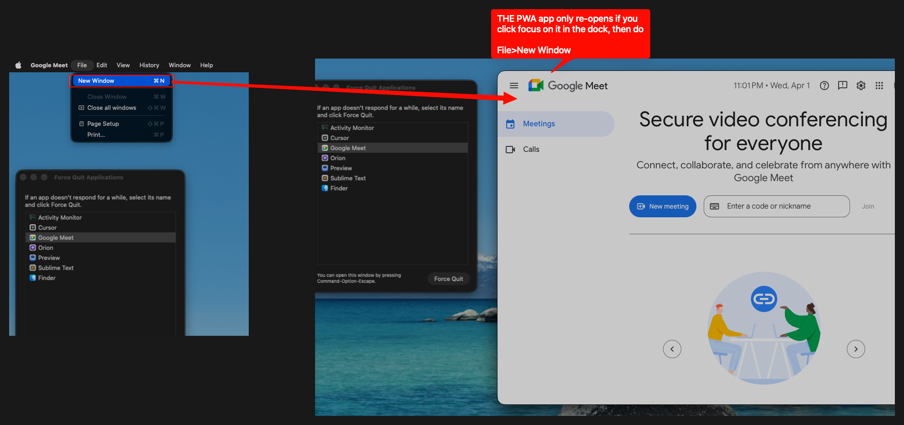Click the Apple menu icon
904x425 pixels.
point(18,65)
